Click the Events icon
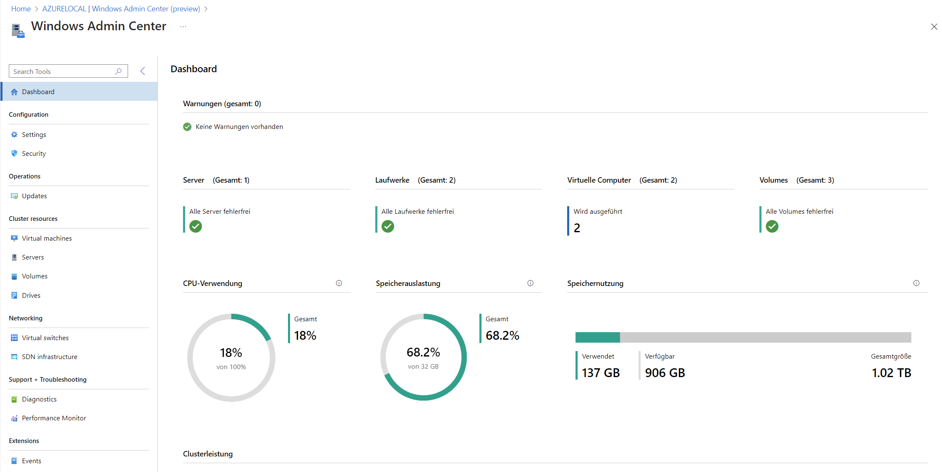 (x=14, y=461)
